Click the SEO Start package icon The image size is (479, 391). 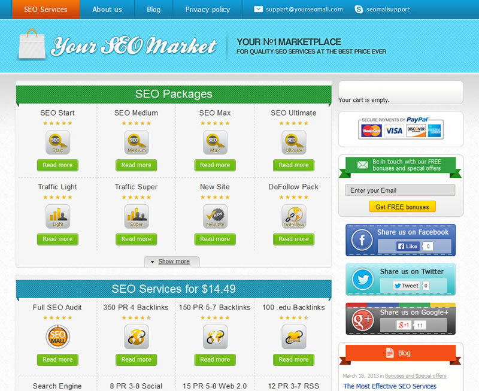pos(57,143)
